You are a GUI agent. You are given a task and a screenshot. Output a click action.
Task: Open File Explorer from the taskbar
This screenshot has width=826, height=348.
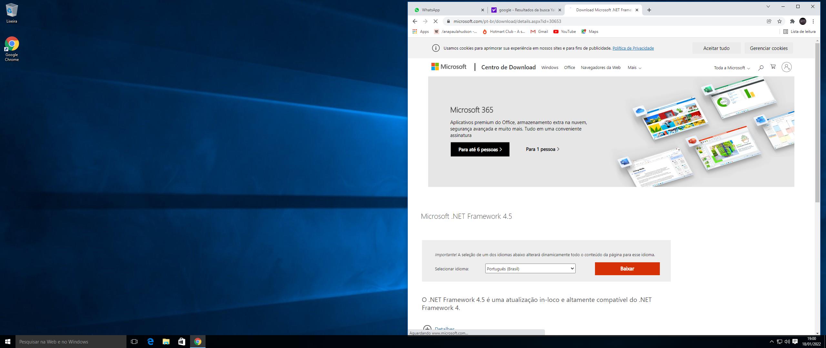point(166,342)
